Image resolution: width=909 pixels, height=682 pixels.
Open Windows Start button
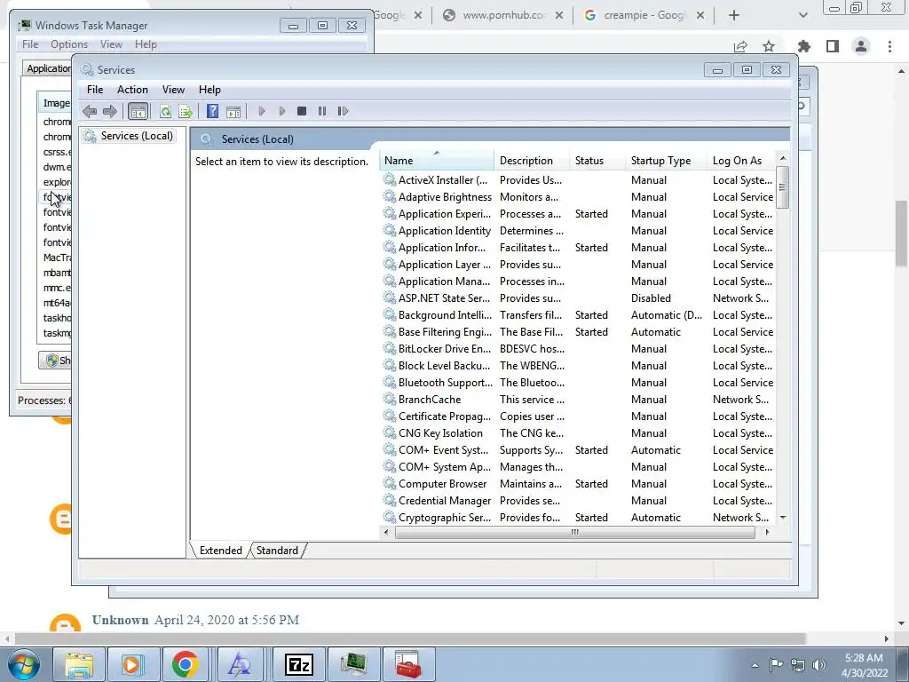pyautogui.click(x=23, y=664)
